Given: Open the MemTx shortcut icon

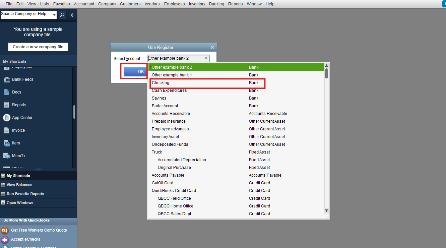Looking at the screenshot, I should (x=7, y=156).
